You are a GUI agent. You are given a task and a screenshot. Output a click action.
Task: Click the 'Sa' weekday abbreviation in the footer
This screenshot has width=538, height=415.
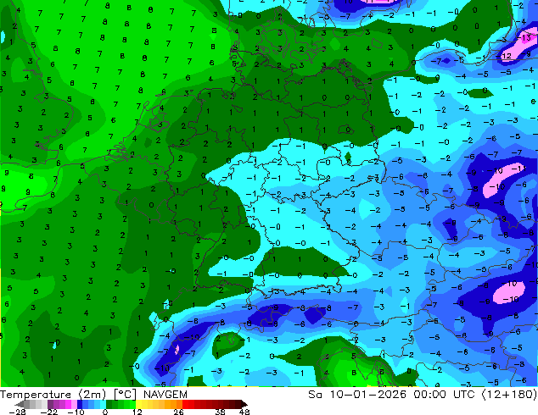click(315, 395)
